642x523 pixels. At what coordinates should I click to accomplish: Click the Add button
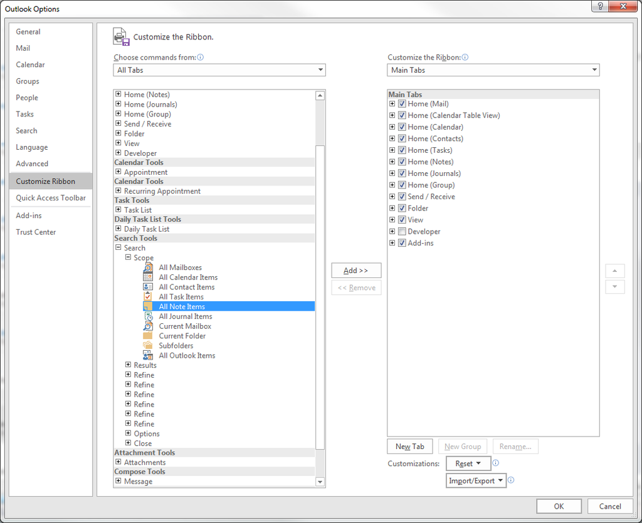356,270
